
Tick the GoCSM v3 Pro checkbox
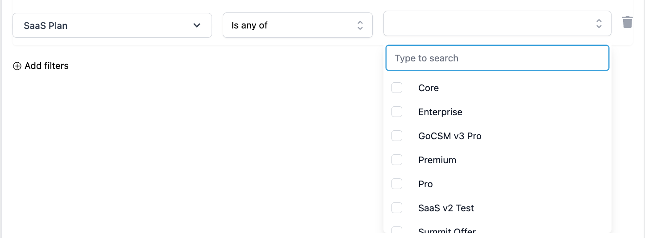(x=397, y=136)
